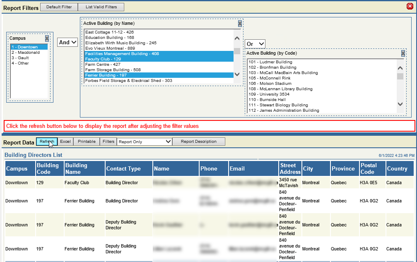Select 2 - Macdonald campus option
The height and width of the screenshot is (262, 417).
click(26, 53)
